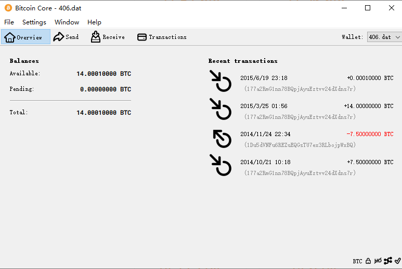402x269 pixels.
Task: Open the Help menu
Action: [x=94, y=22]
